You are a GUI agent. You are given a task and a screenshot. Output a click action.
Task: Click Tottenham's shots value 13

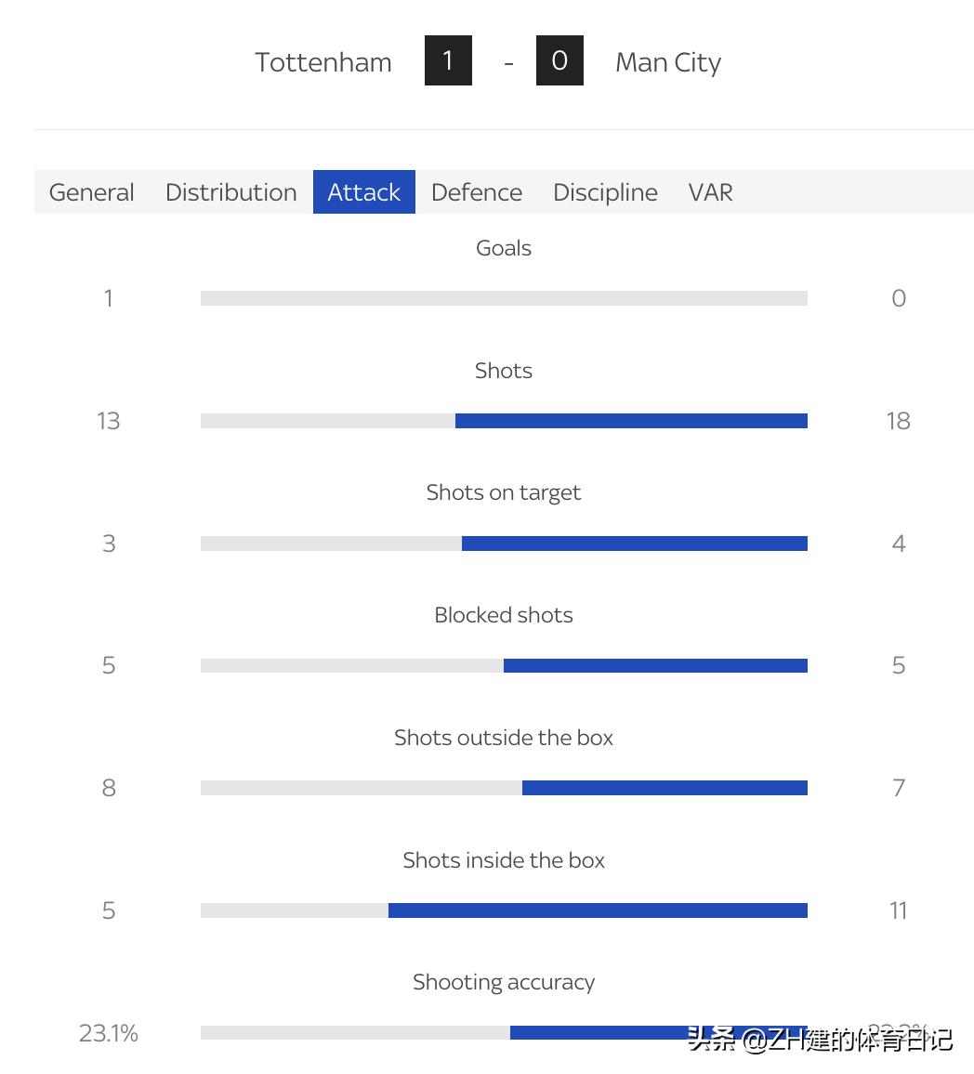pos(109,420)
